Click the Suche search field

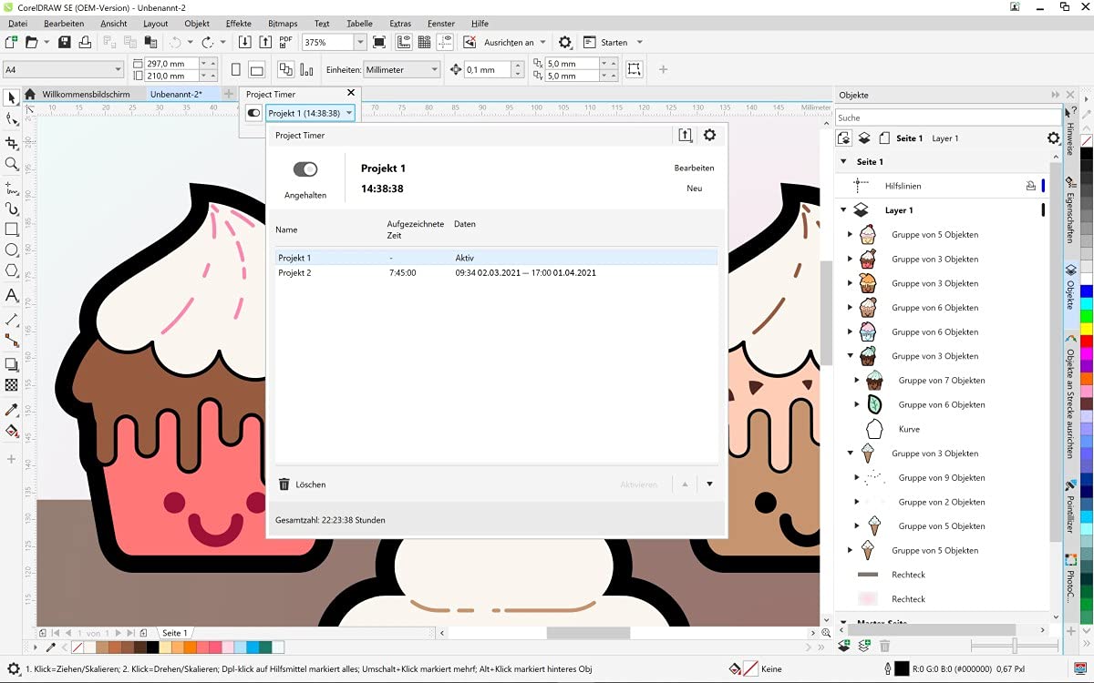(x=947, y=117)
